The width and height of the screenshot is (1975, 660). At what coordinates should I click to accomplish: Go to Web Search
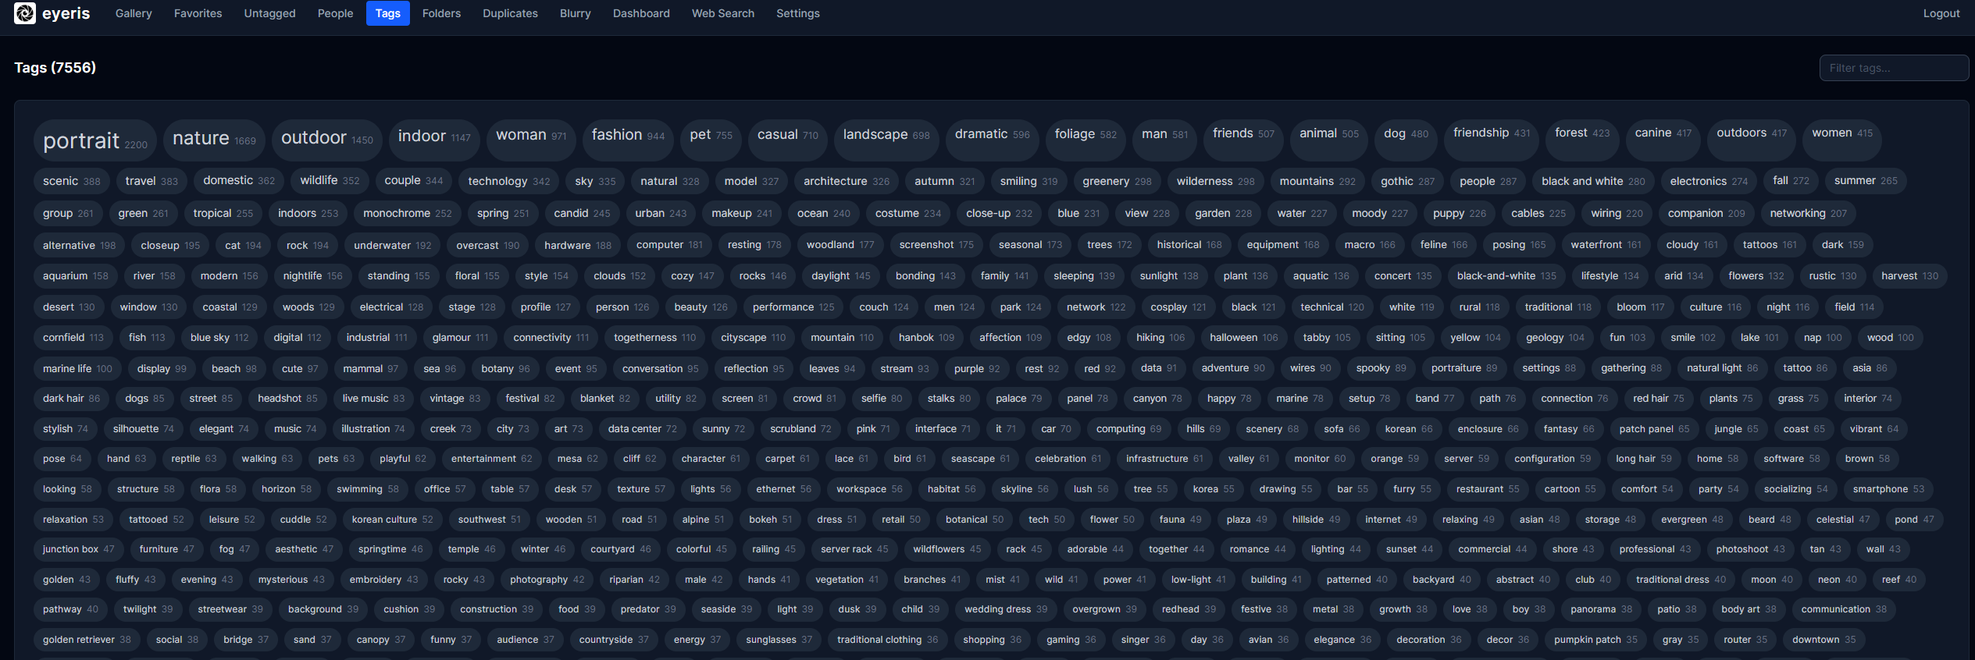722,13
